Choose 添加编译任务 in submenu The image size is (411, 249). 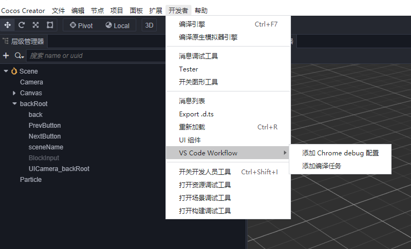[340, 166]
